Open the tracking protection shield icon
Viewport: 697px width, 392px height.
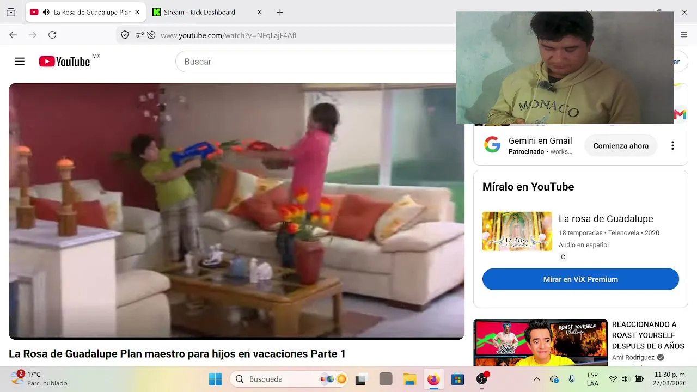tap(125, 35)
